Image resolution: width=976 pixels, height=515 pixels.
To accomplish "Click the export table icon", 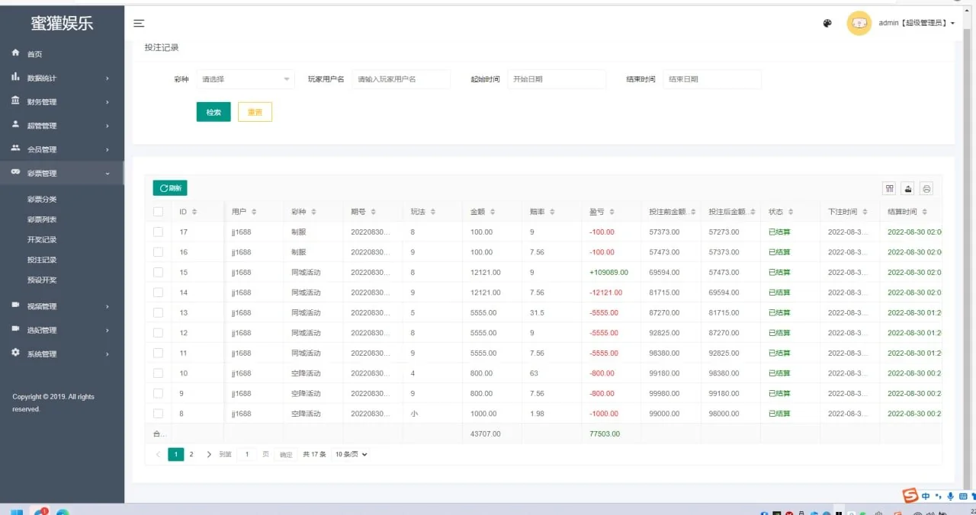I will 908,189.
